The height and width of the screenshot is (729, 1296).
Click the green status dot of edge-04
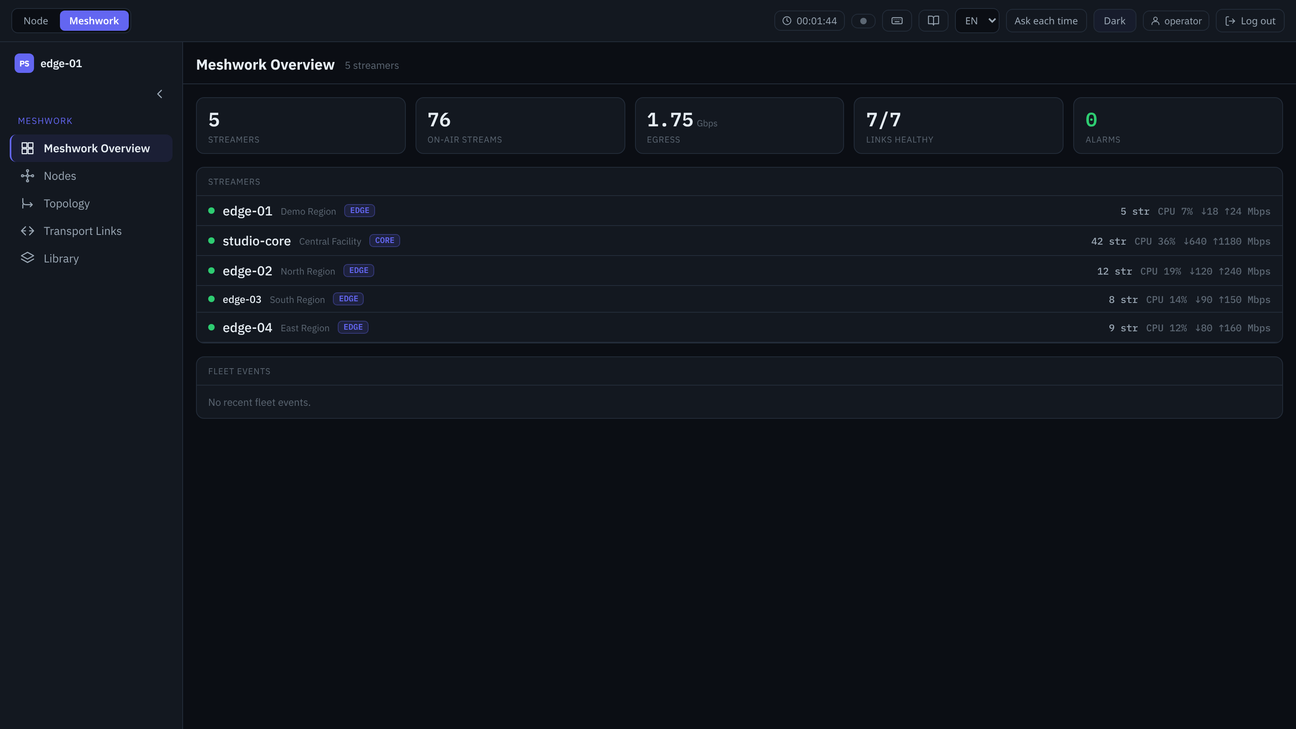211,328
